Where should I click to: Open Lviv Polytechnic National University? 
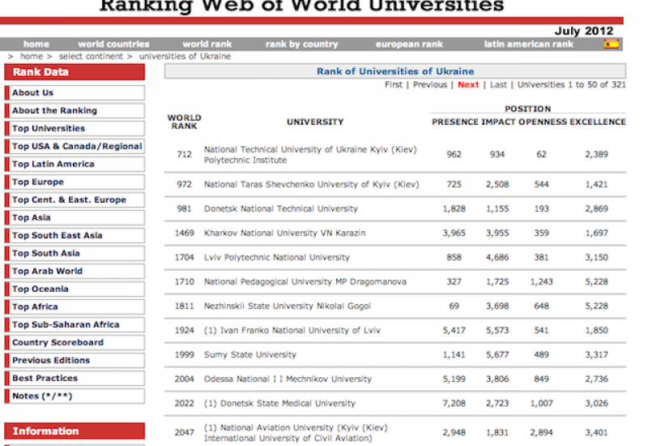[x=276, y=257]
